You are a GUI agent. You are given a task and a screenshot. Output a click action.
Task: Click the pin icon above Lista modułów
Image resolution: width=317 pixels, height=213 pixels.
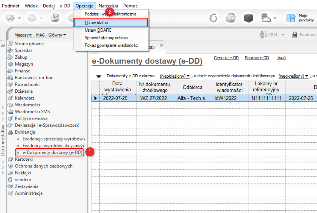coord(3,45)
